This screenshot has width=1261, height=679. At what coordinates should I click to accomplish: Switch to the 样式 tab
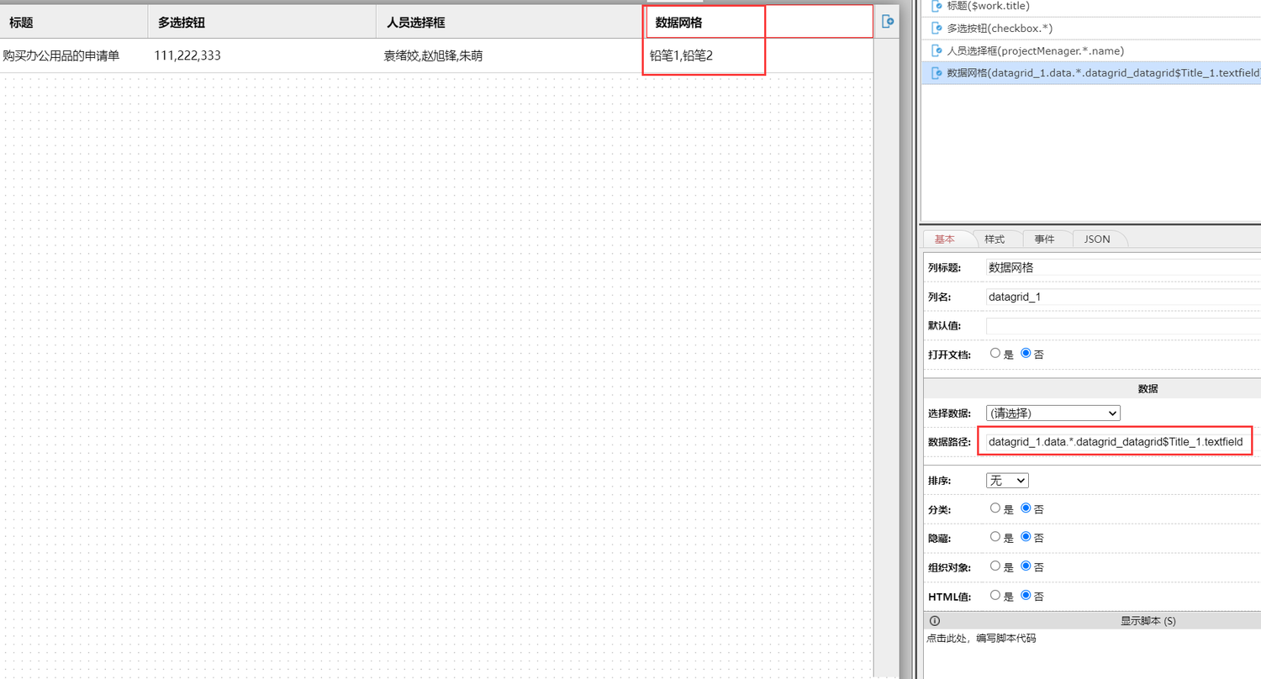[995, 239]
